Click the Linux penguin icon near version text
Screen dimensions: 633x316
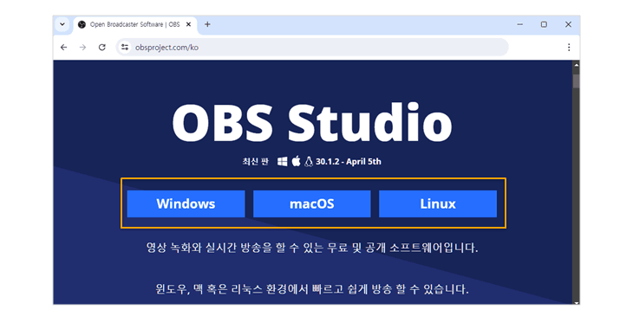click(309, 162)
